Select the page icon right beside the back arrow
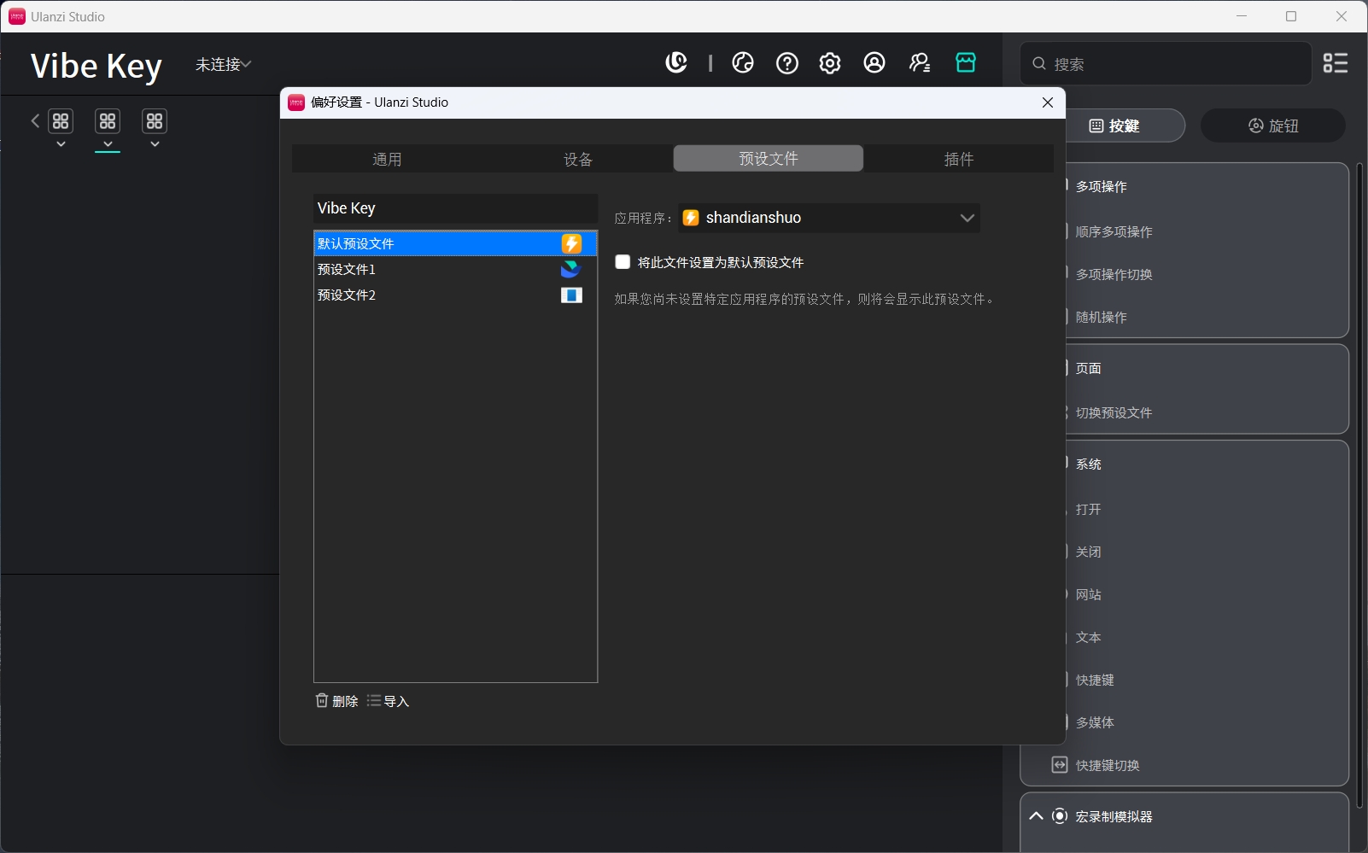The image size is (1368, 853). 61,121
